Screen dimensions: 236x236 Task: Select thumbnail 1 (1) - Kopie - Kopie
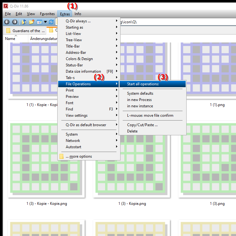pos(33,71)
